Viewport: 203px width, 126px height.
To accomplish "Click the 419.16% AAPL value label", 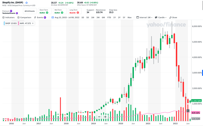I will [196, 113].
